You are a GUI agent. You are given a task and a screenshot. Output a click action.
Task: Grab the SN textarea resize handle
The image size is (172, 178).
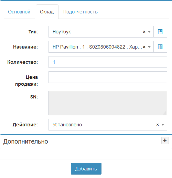pos(164,113)
